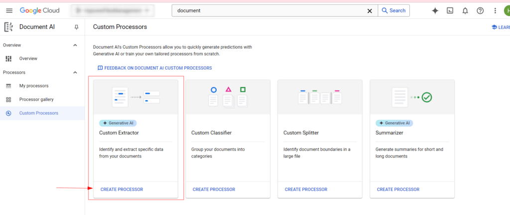Image resolution: width=510 pixels, height=215 pixels.
Task: Go to My processors
Action: [x=34, y=86]
